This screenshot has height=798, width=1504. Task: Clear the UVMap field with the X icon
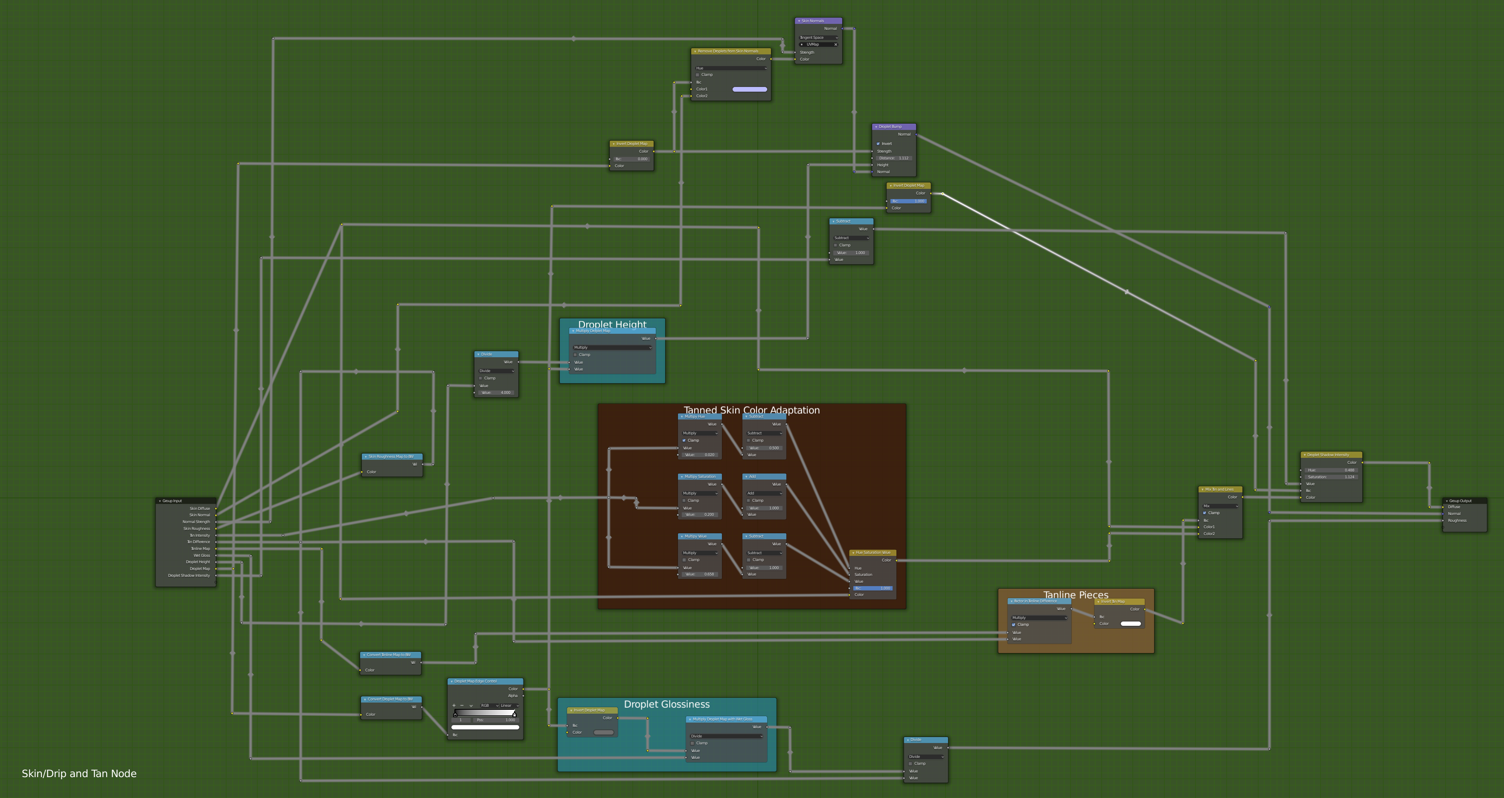click(x=835, y=44)
